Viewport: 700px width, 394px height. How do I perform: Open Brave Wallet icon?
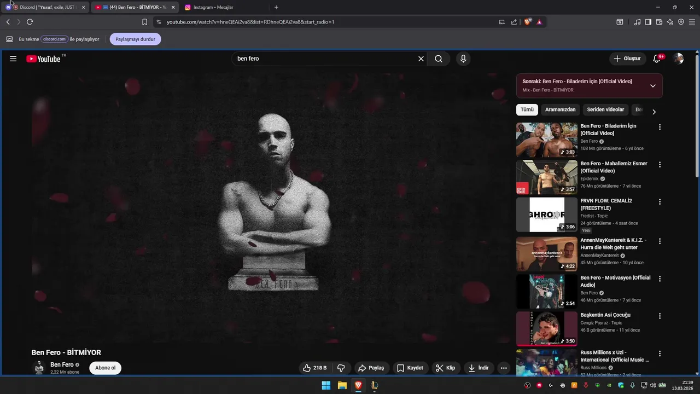pos(659,22)
